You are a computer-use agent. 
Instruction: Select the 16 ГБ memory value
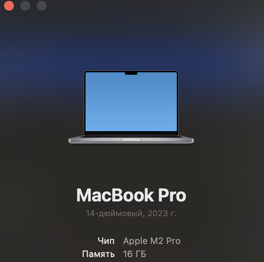tap(134, 254)
